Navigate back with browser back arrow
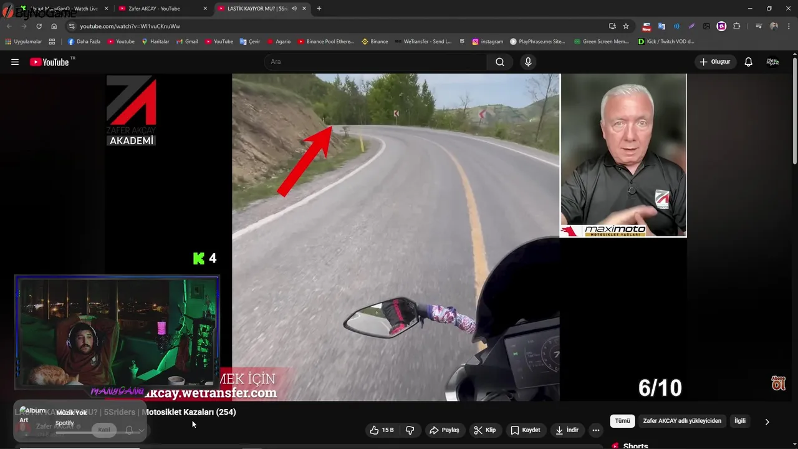Viewport: 798px width, 449px height. point(9,26)
